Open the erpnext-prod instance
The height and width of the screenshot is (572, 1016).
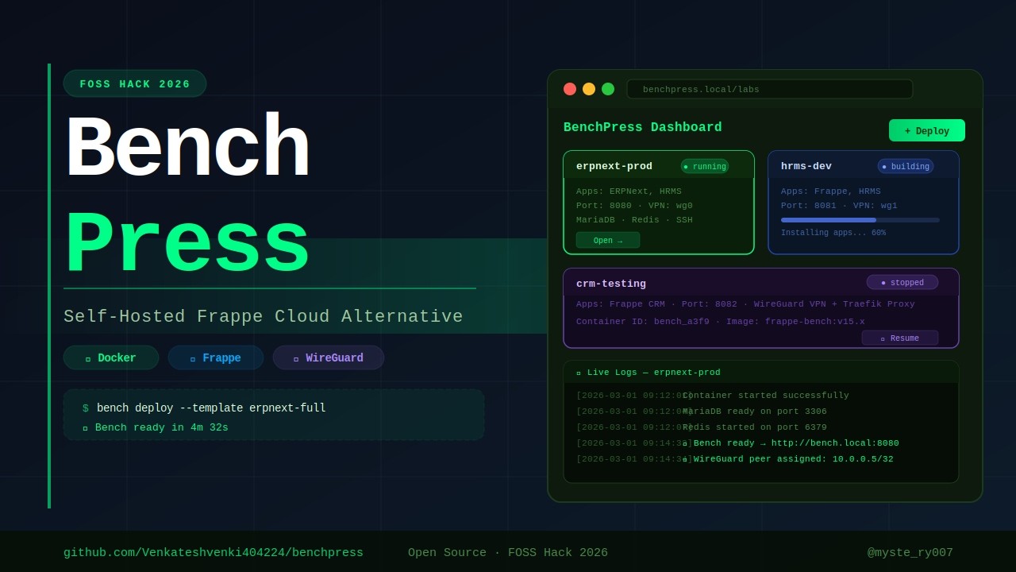(x=608, y=240)
